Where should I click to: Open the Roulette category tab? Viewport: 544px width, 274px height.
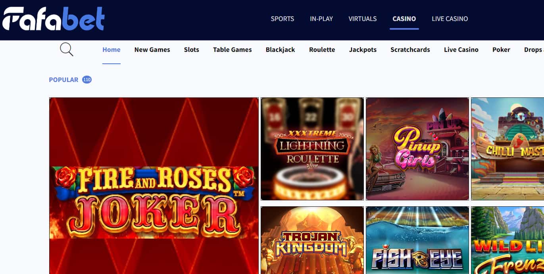(x=322, y=49)
